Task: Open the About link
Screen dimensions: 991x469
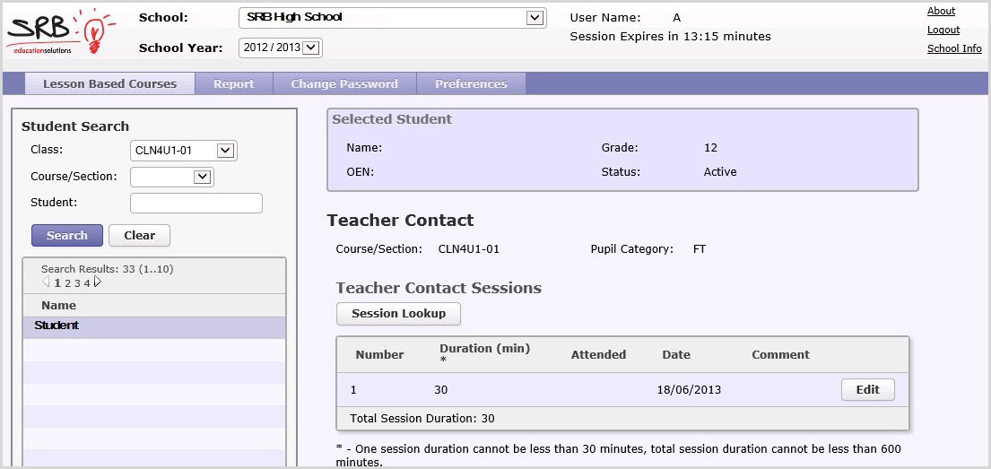Action: pyautogui.click(x=941, y=12)
